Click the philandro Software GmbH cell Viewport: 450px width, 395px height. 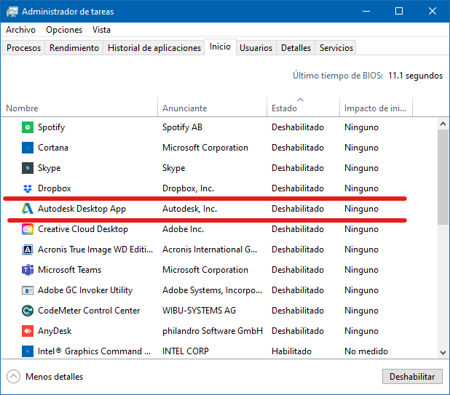pos(213,331)
